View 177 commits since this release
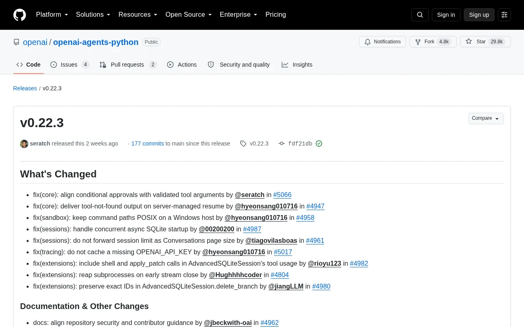This screenshot has height=327, width=524. [147, 143]
